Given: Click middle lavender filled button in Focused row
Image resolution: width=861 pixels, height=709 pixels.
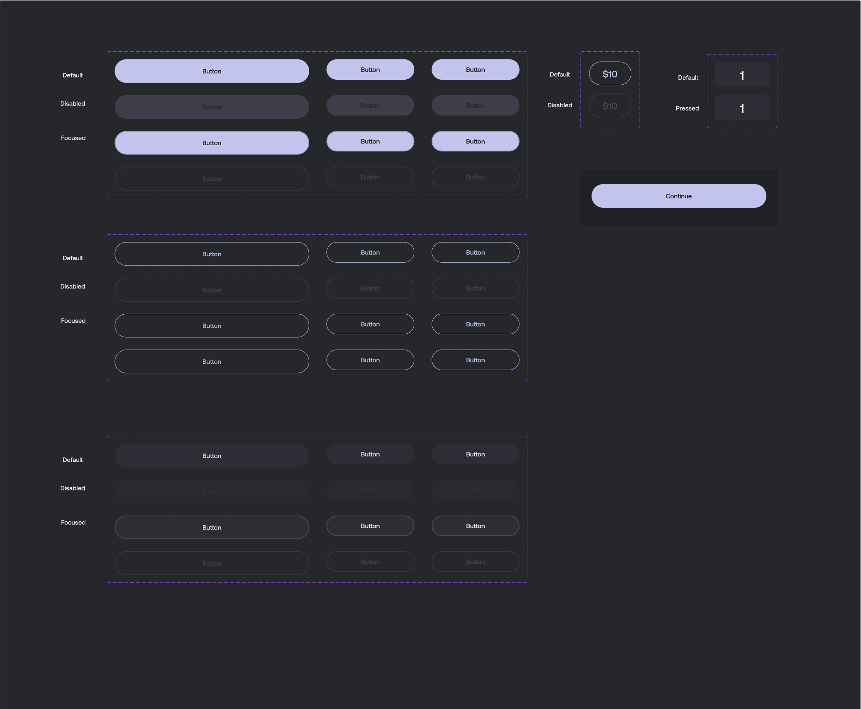Looking at the screenshot, I should pos(370,141).
